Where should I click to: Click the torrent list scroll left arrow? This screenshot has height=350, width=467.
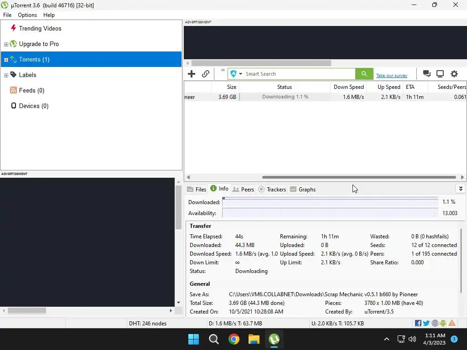[x=188, y=177]
